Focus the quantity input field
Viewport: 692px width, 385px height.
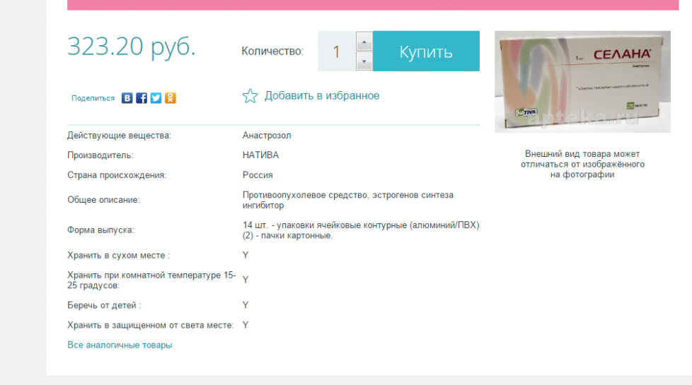click(337, 52)
